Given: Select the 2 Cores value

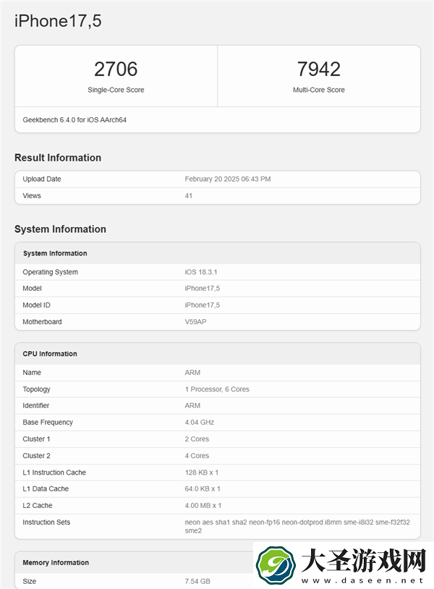Looking at the screenshot, I should [x=197, y=439].
